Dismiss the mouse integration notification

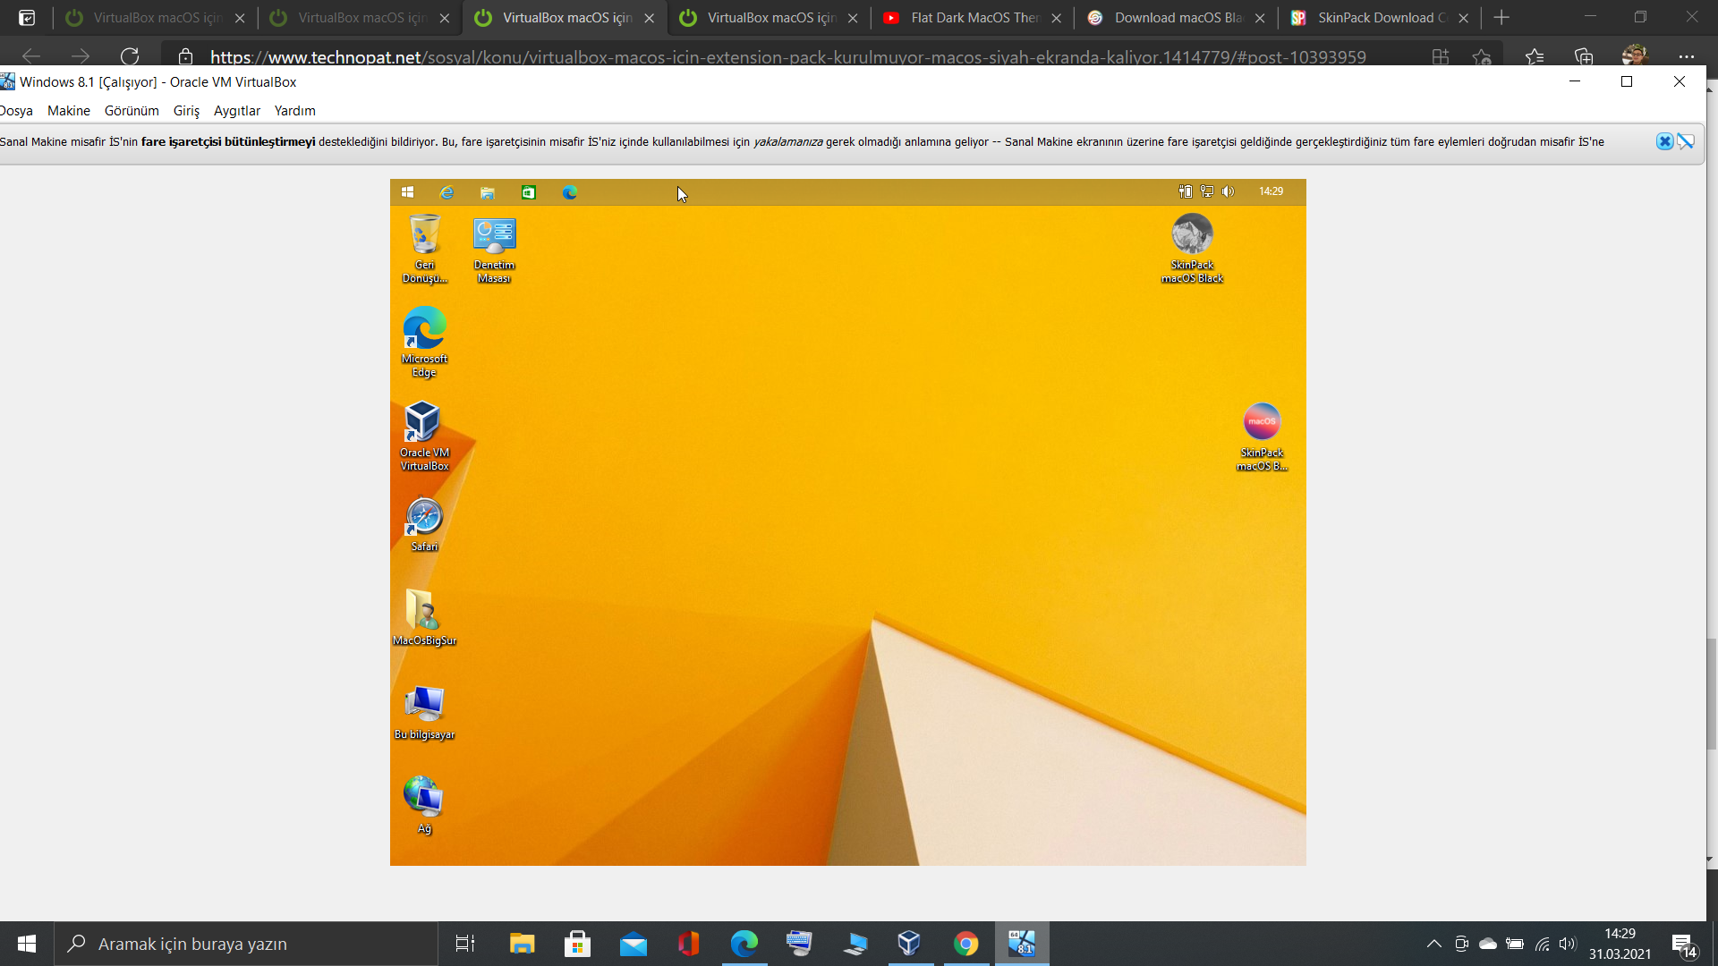point(1664,141)
